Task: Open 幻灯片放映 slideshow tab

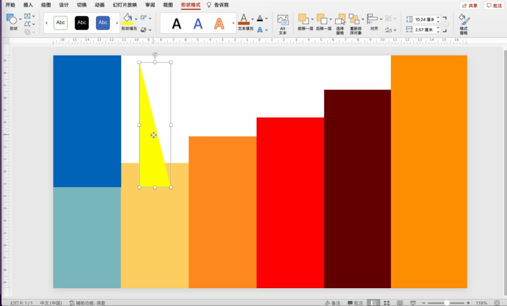Action: pyautogui.click(x=125, y=5)
